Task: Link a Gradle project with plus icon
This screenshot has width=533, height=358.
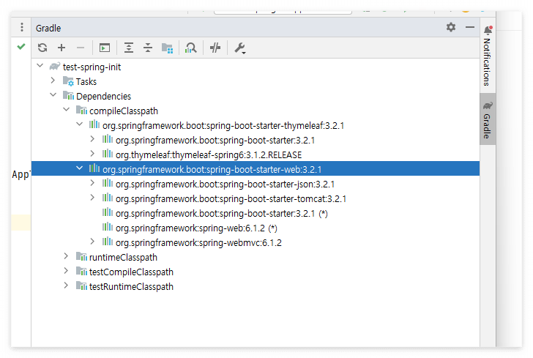Action: tap(61, 48)
